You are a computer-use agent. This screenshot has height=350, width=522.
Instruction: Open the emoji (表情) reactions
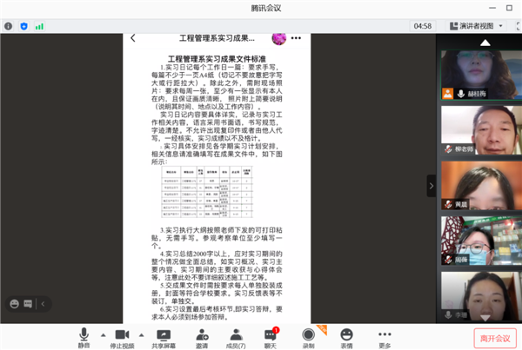[x=346, y=335]
